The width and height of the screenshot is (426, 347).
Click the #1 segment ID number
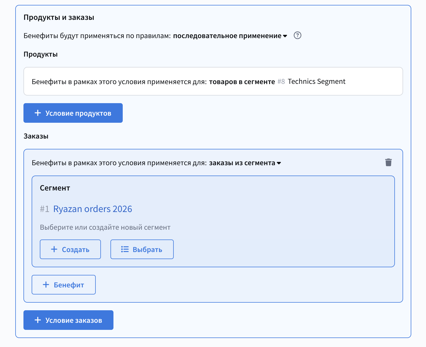[x=44, y=209]
